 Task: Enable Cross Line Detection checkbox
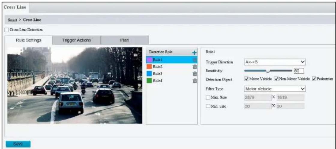pos(7,30)
